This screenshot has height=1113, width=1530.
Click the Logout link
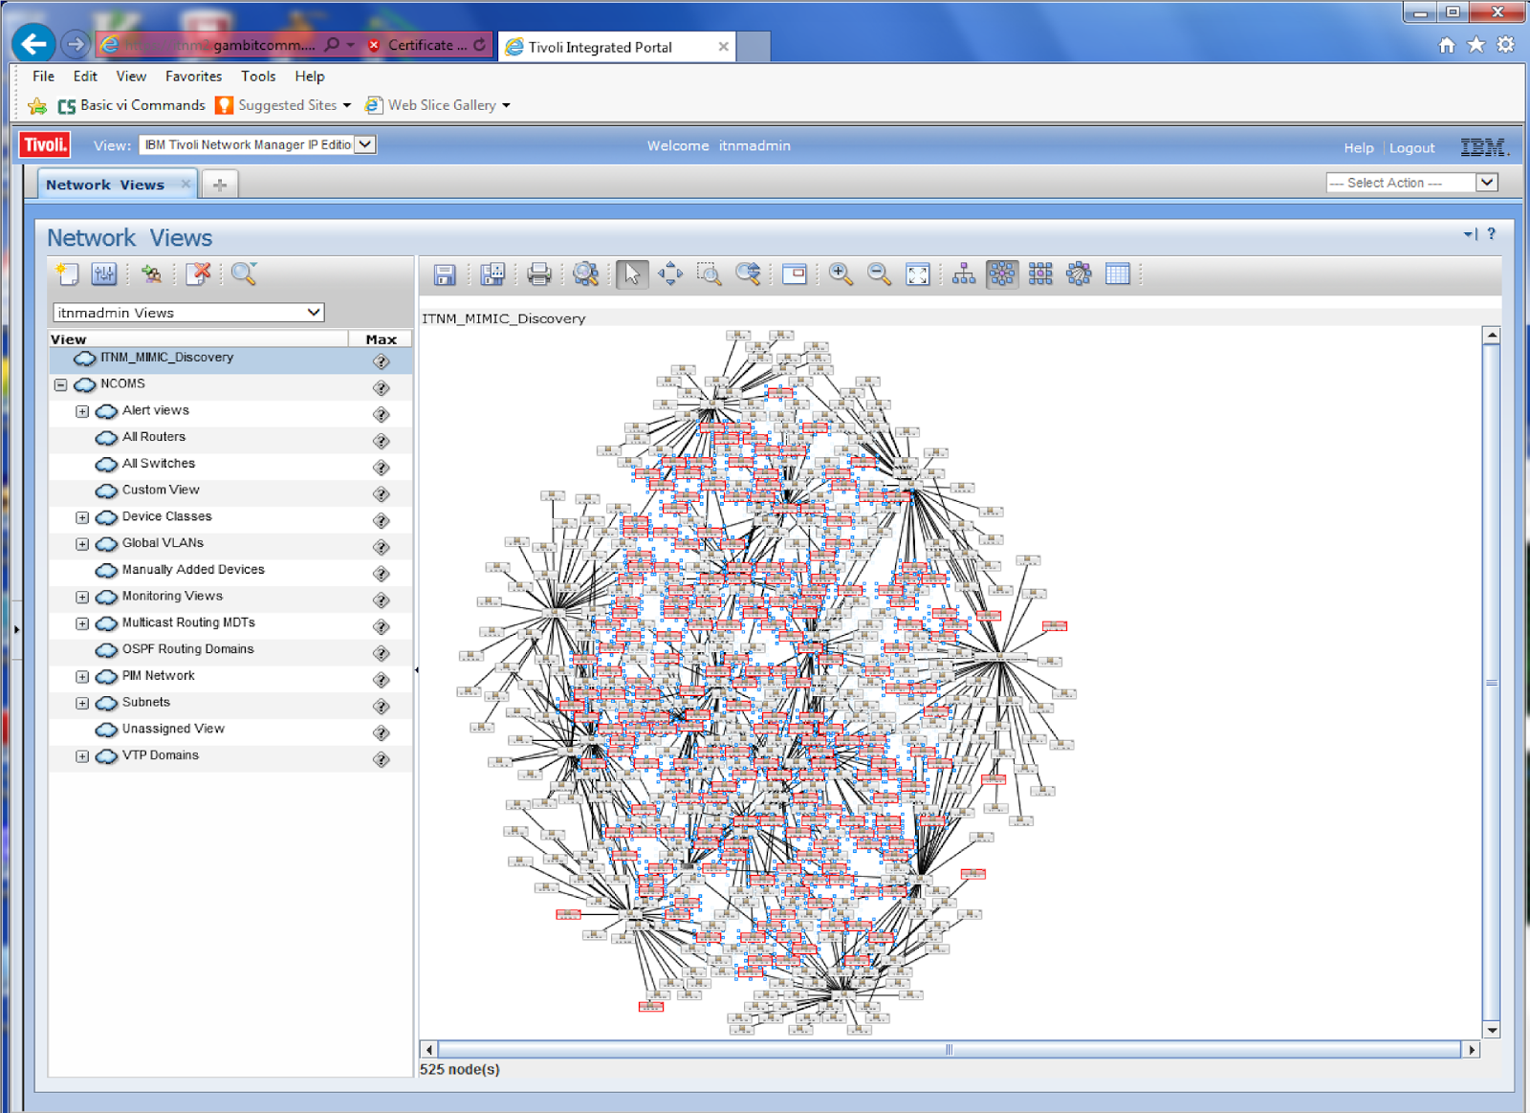click(x=1412, y=147)
